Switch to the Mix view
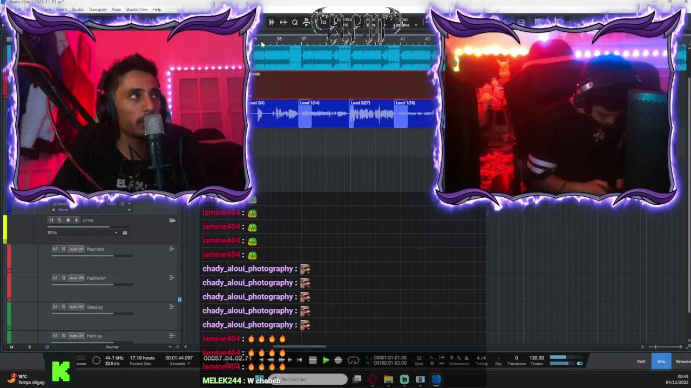 click(x=661, y=362)
